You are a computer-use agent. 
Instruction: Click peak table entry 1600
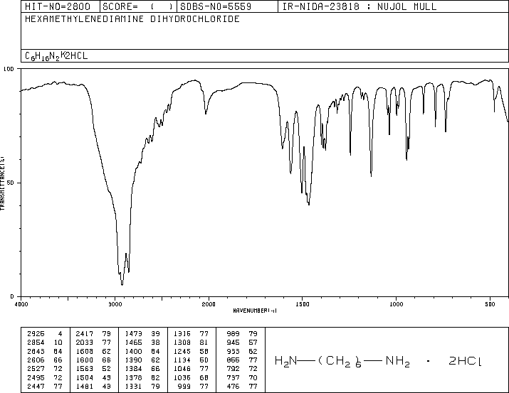[x=85, y=360]
